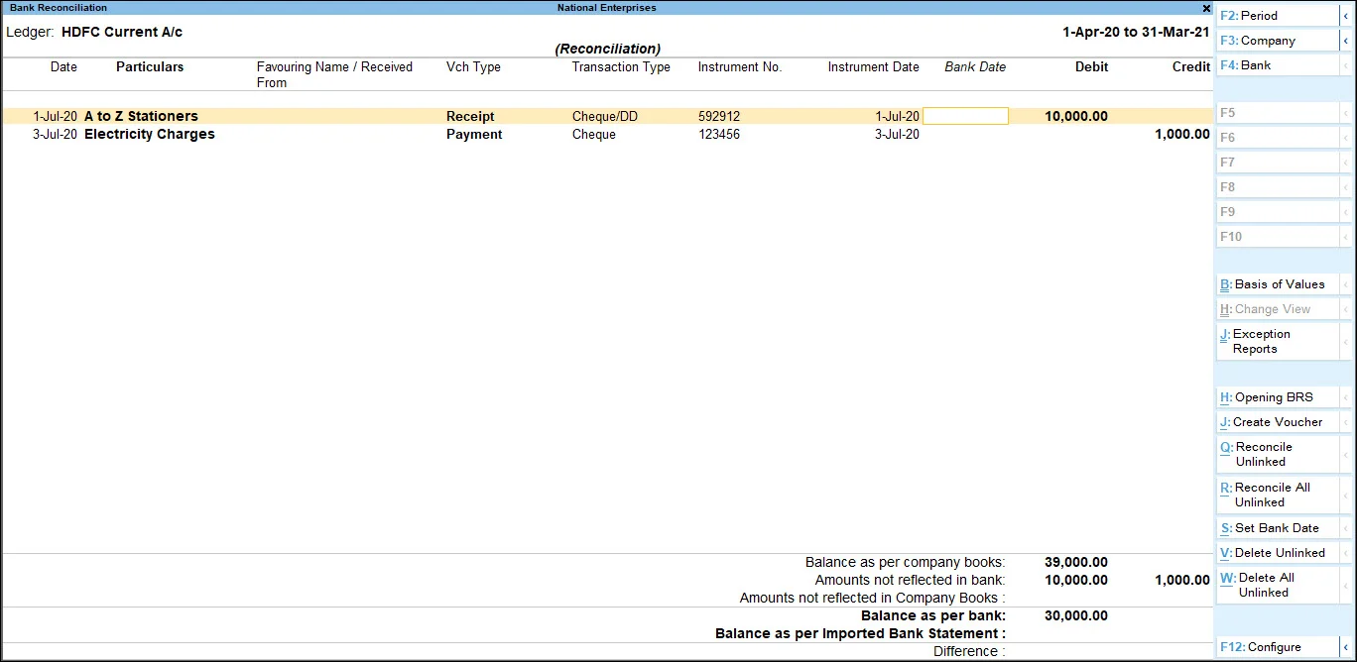Select the bank balance 30,000.00
Image resolution: width=1357 pixels, height=662 pixels.
pos(1076,615)
